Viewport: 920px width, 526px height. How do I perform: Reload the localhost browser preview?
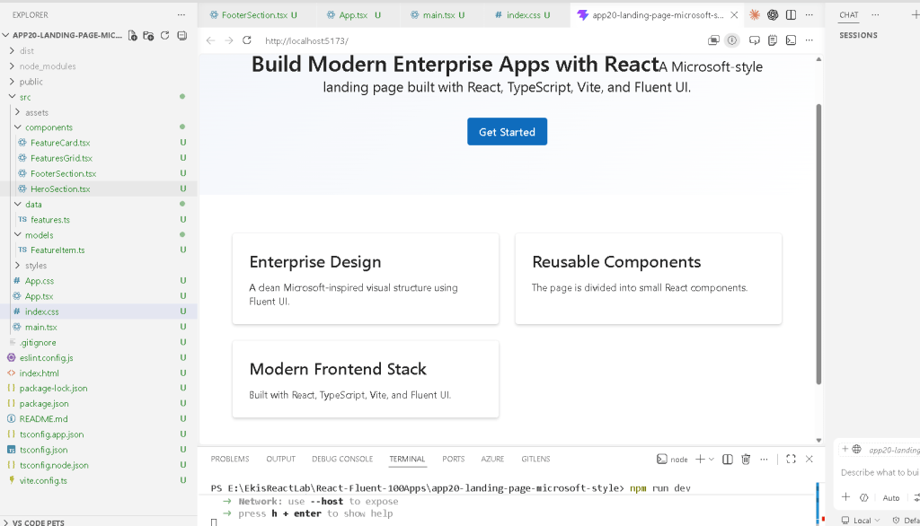tap(247, 40)
